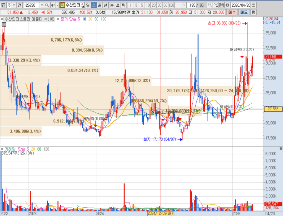The image size is (283, 216).
Task: Select interval 20 button
Action: (154, 5)
